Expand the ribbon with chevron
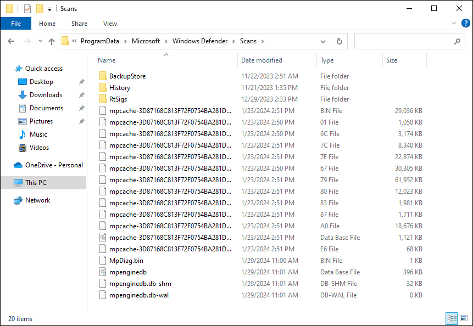The height and width of the screenshot is (326, 473). (453, 24)
